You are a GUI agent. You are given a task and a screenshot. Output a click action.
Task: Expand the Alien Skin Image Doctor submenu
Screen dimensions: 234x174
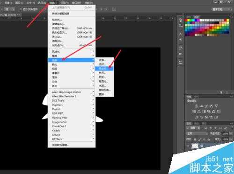[72, 92]
